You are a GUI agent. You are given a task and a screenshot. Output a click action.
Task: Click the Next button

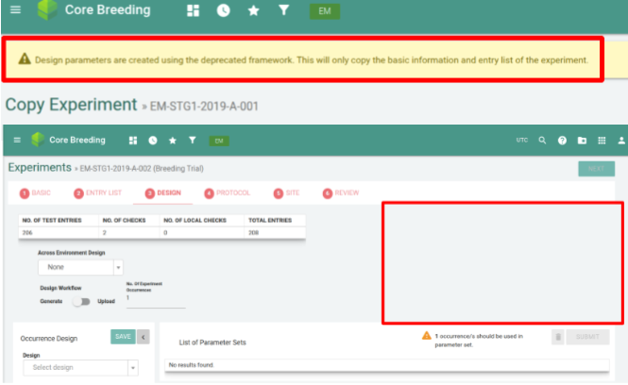coord(595,169)
